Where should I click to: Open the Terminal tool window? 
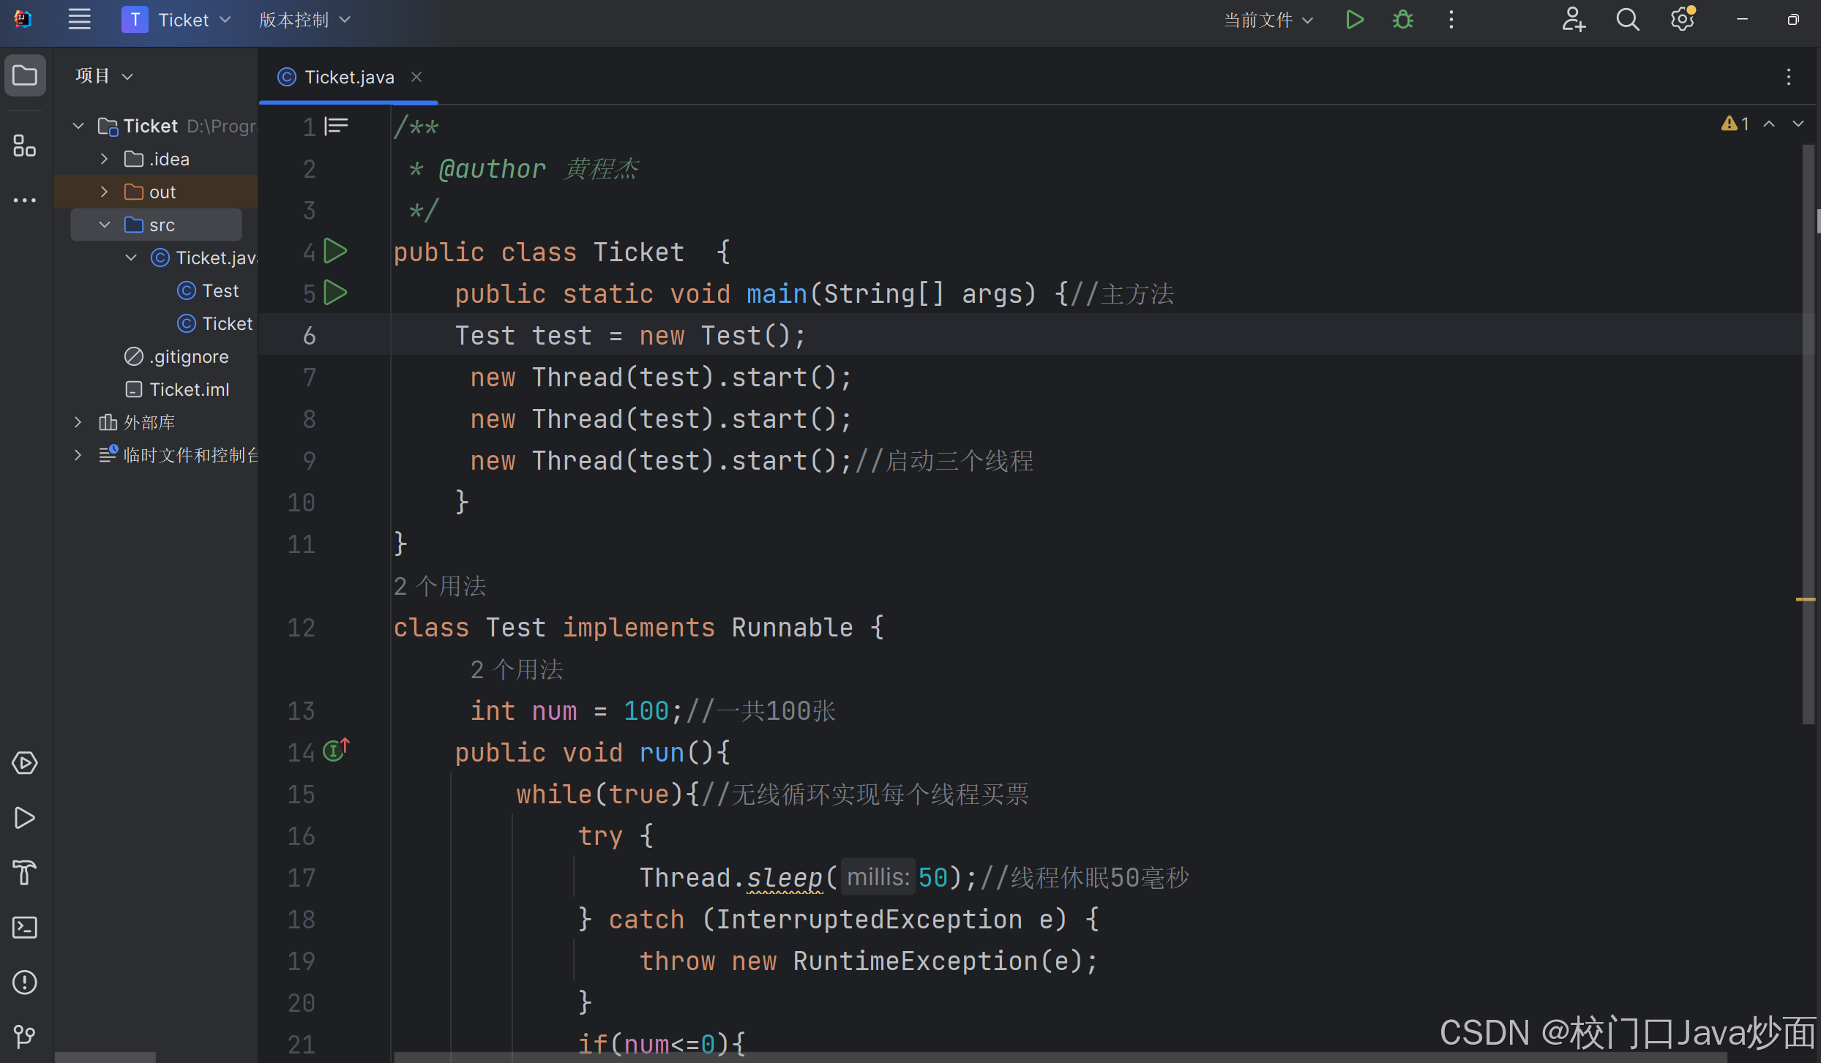(x=24, y=928)
